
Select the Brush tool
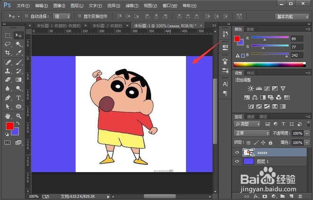19,62
